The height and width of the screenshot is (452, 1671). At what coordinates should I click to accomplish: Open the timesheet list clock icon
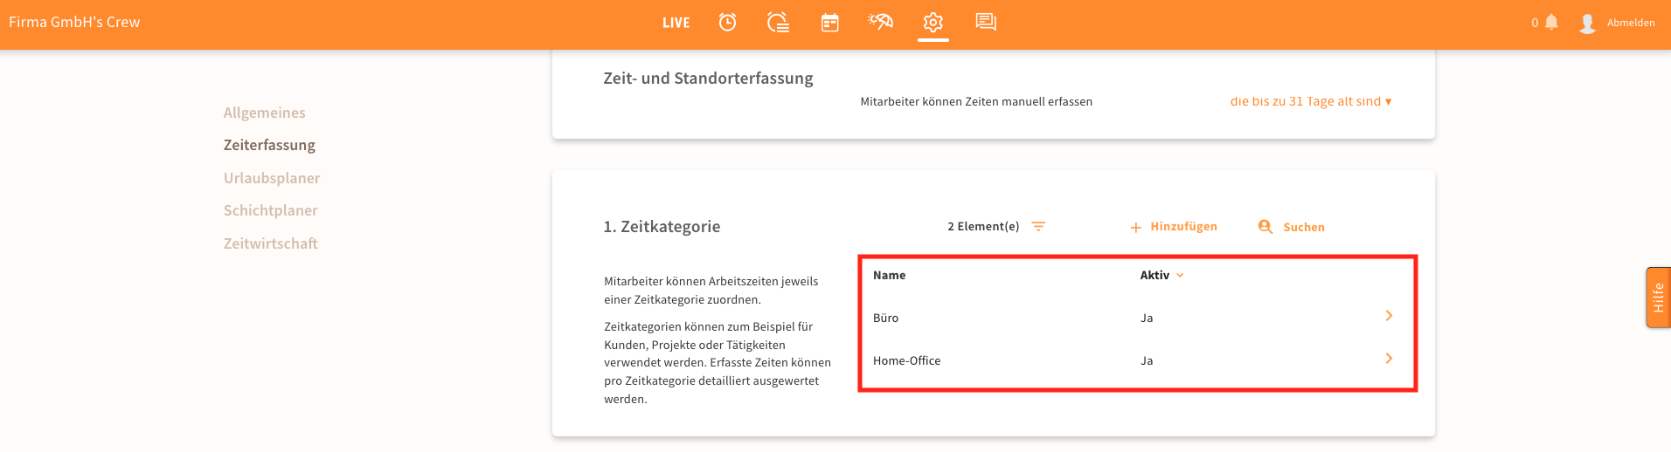click(778, 22)
